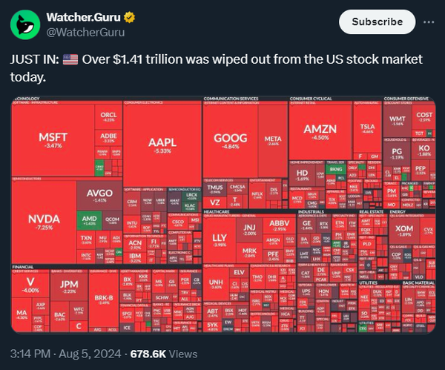This screenshot has width=445, height=370.
Task: Click the AMZN -4.50% heatmap tile
Action: pos(320,132)
